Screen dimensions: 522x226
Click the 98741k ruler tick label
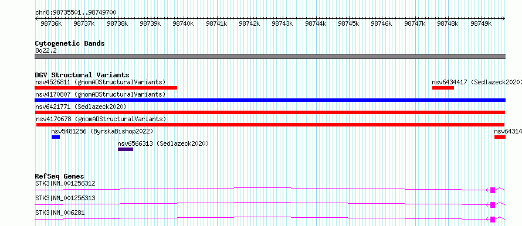point(217,23)
